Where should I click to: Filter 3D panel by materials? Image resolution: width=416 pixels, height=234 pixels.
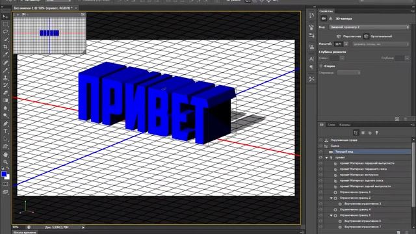click(370, 133)
